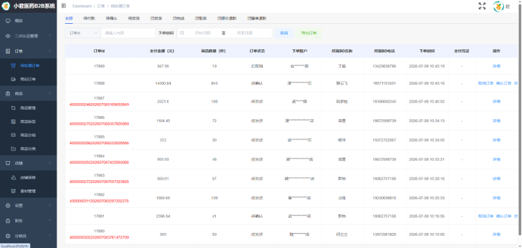Switch to the 已发货 tab
This screenshot has height=248, width=522.
pos(156,19)
